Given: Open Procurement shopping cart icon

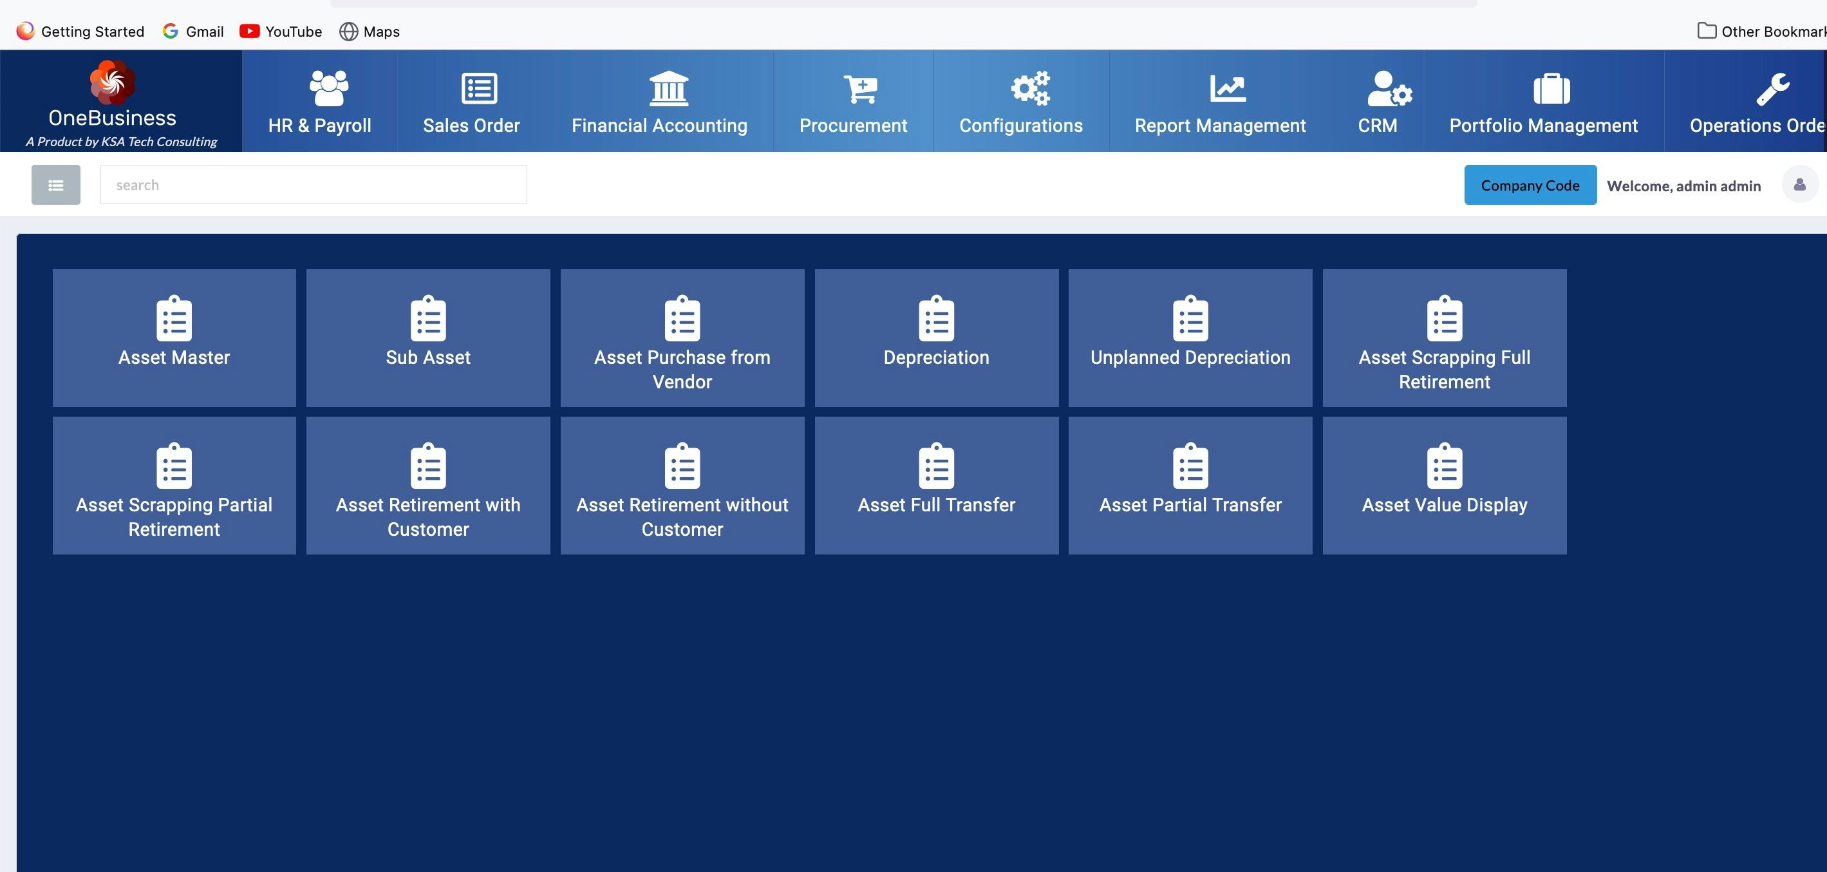Looking at the screenshot, I should click(x=859, y=89).
